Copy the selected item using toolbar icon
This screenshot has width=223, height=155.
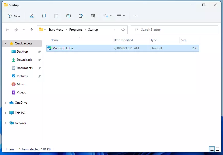click(44, 16)
